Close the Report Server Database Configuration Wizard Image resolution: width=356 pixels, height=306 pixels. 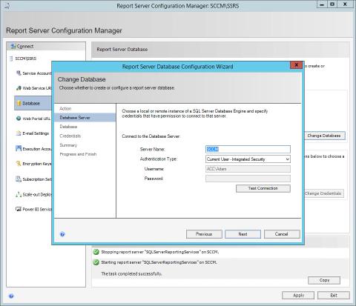pyautogui.click(x=296, y=65)
